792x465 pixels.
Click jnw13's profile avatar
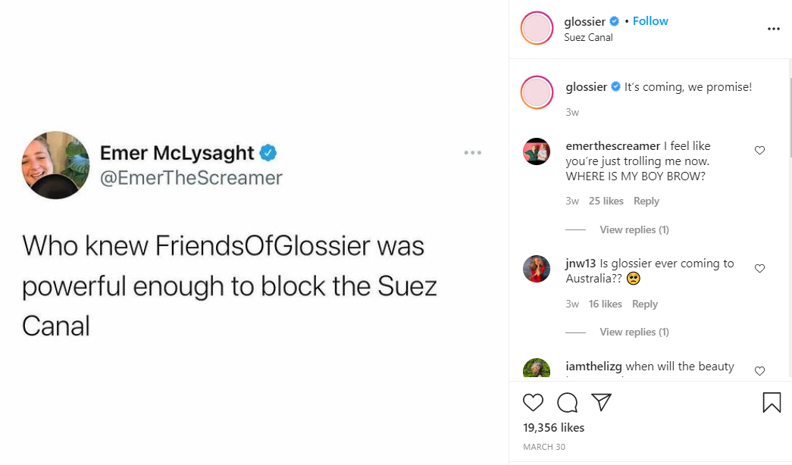tap(537, 269)
